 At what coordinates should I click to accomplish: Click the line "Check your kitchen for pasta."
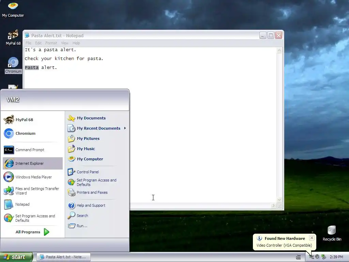pyautogui.click(x=64, y=59)
